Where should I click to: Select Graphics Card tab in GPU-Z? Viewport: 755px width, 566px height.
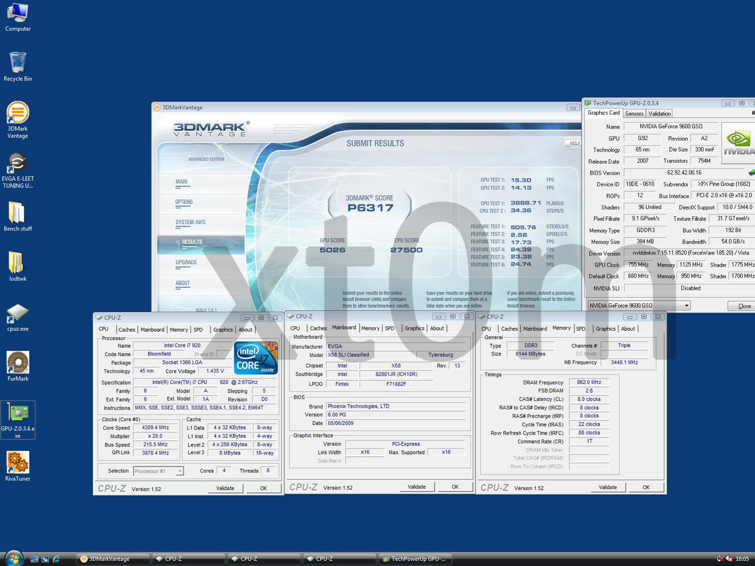pyautogui.click(x=603, y=113)
